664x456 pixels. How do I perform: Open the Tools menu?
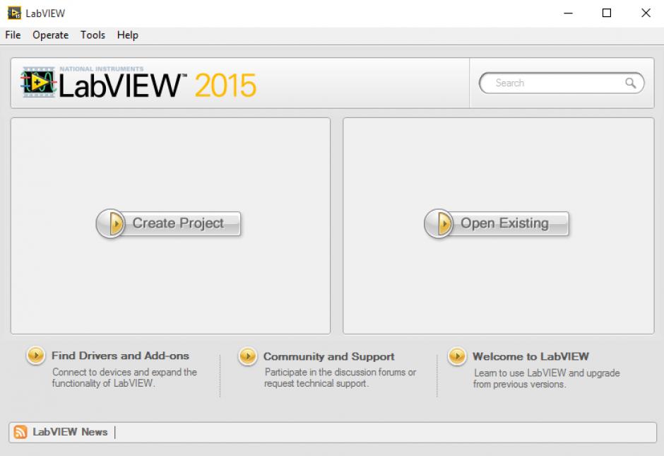[93, 35]
